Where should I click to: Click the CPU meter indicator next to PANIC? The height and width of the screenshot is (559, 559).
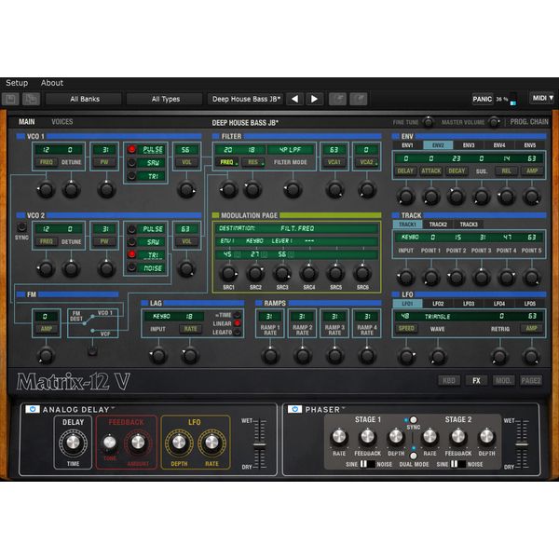[513, 99]
